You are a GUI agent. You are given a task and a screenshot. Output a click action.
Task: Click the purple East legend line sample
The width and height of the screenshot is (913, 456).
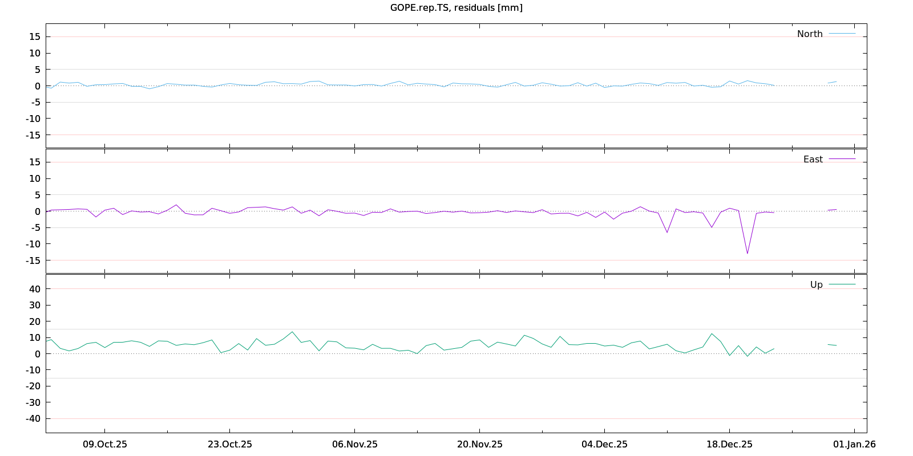click(842, 160)
